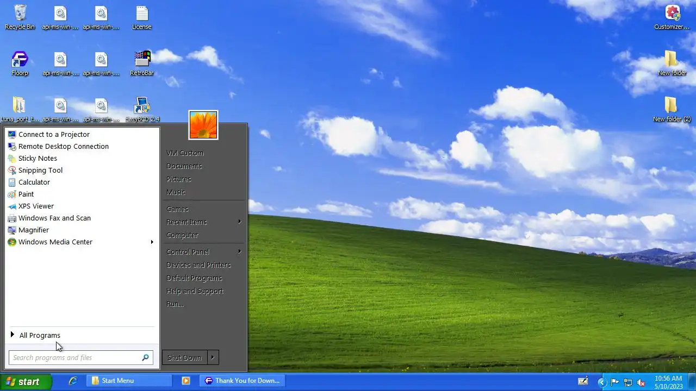Screen dimensions: 696x391
Task: Launch Internet Explorer from the quick launch
Action: click(73, 381)
